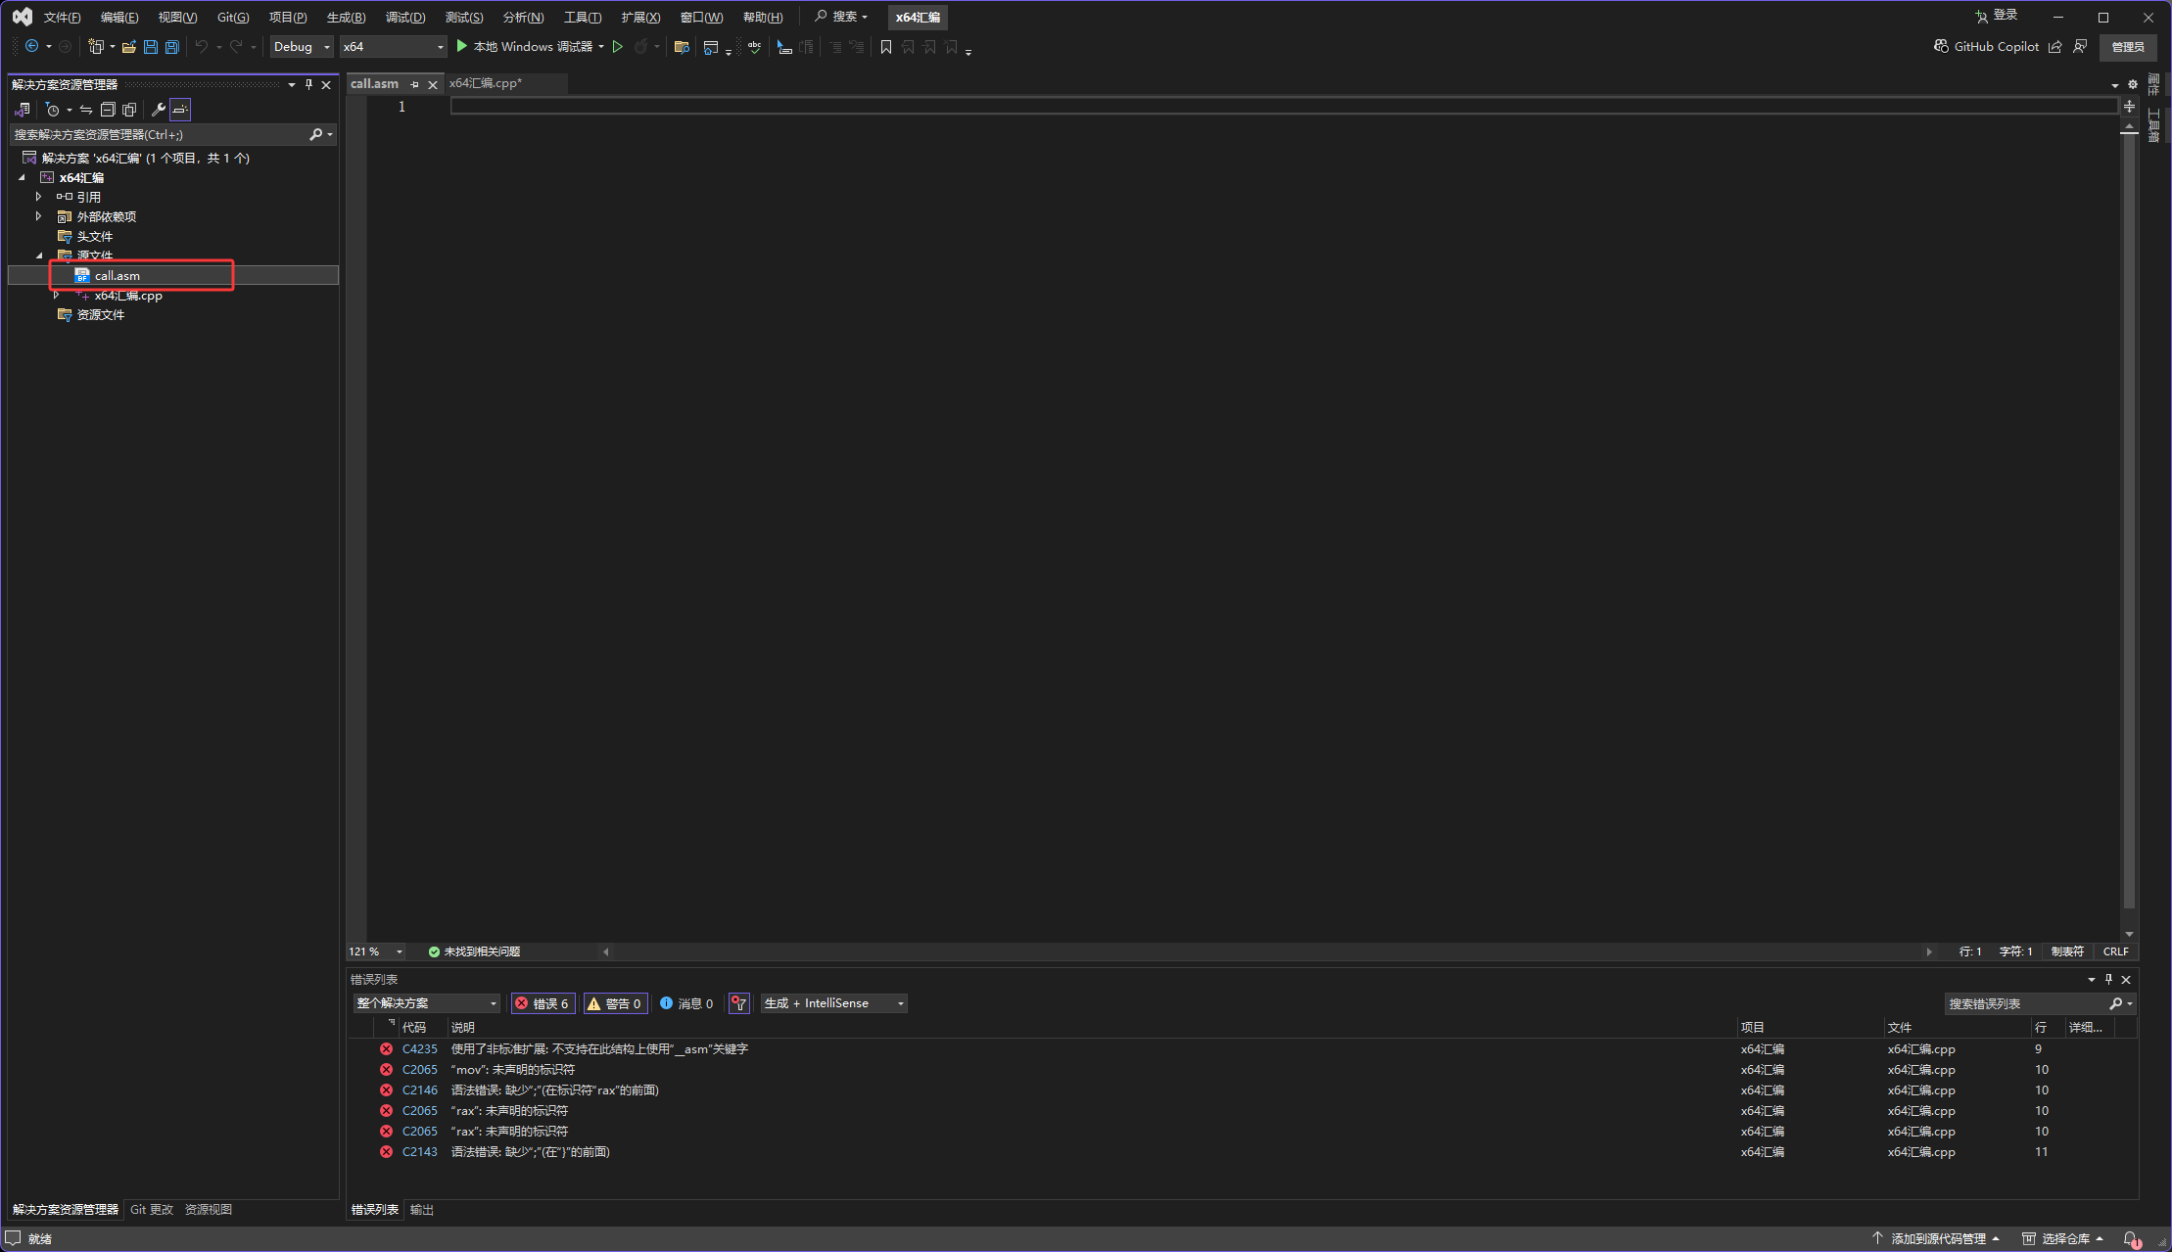Click the Find in Files folder-search icon

pyautogui.click(x=682, y=47)
